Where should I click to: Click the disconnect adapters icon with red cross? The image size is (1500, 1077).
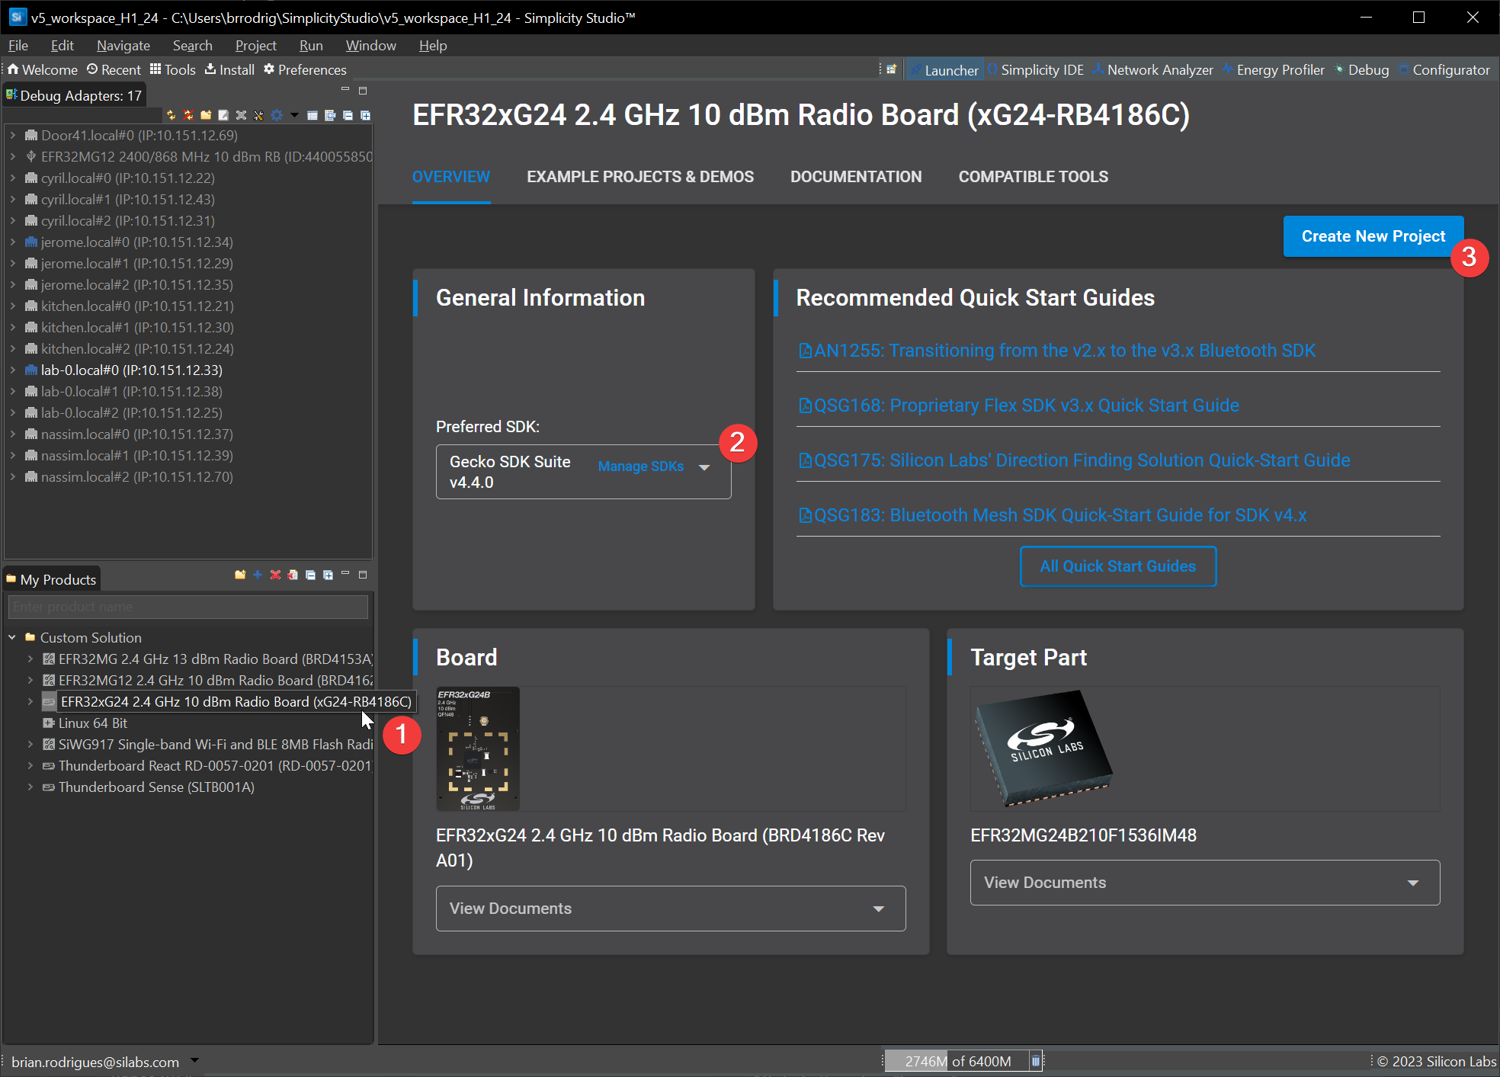pos(188,115)
